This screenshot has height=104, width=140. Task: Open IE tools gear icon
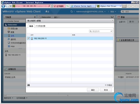(x=136, y=6)
